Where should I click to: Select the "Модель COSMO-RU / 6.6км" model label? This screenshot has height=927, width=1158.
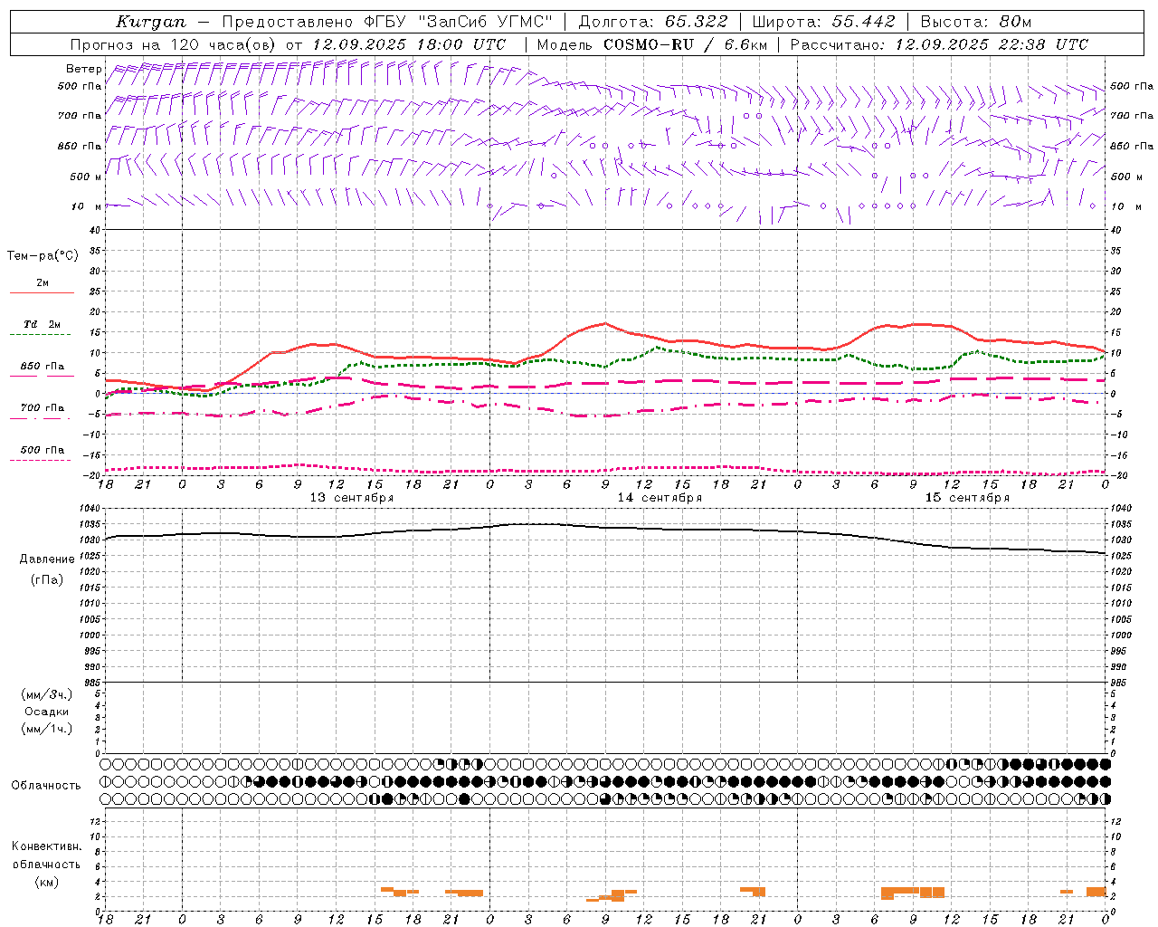coord(651,44)
